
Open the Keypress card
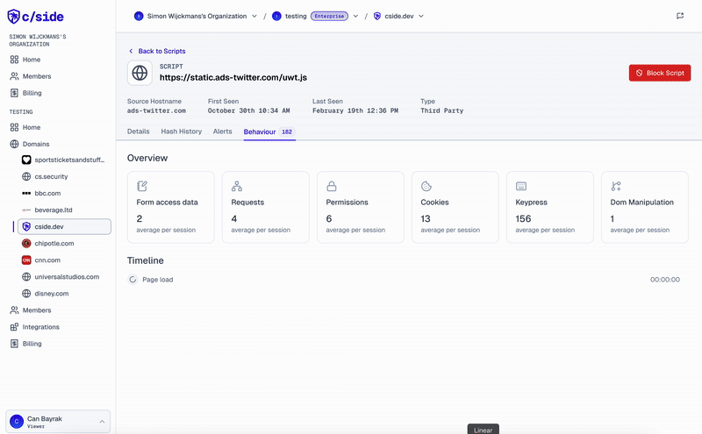click(x=550, y=208)
